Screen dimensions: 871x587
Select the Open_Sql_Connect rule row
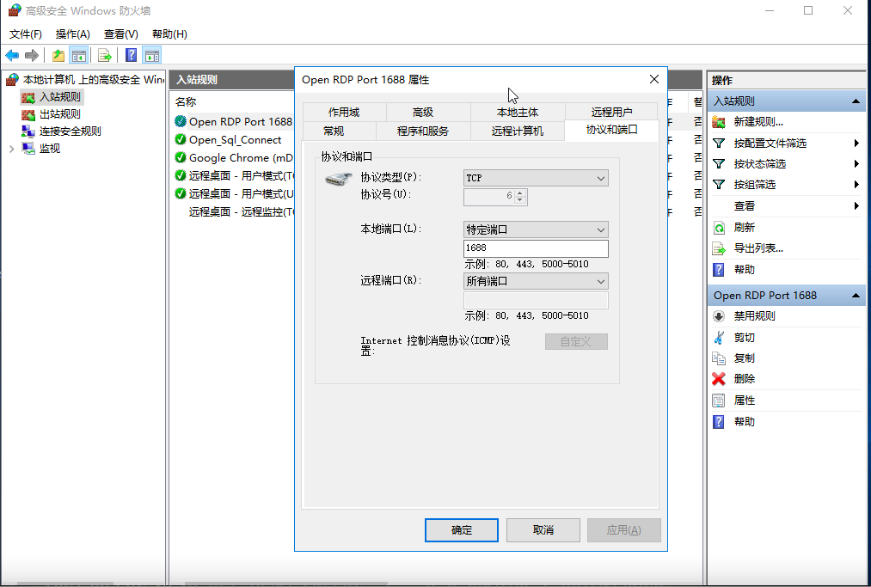(x=233, y=139)
